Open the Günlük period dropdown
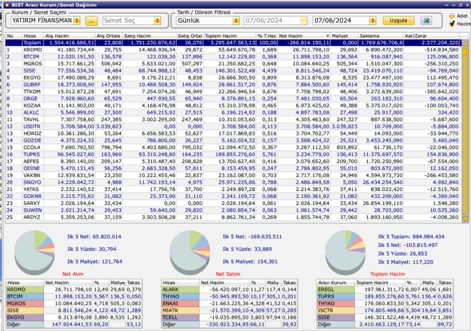 [x=236, y=20]
